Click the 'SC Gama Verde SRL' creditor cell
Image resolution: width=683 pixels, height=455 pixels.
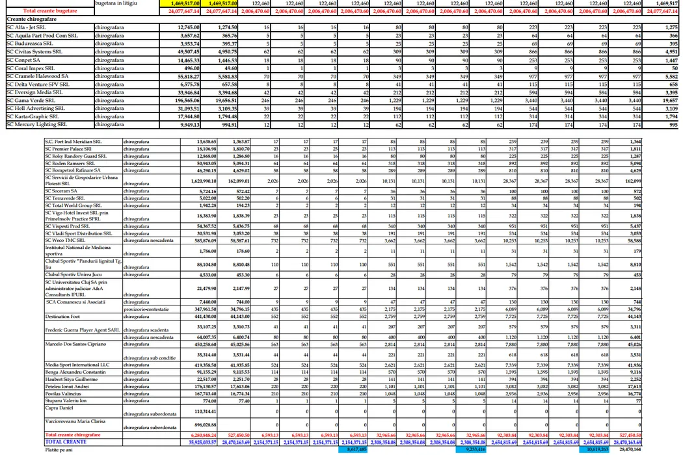(31, 101)
